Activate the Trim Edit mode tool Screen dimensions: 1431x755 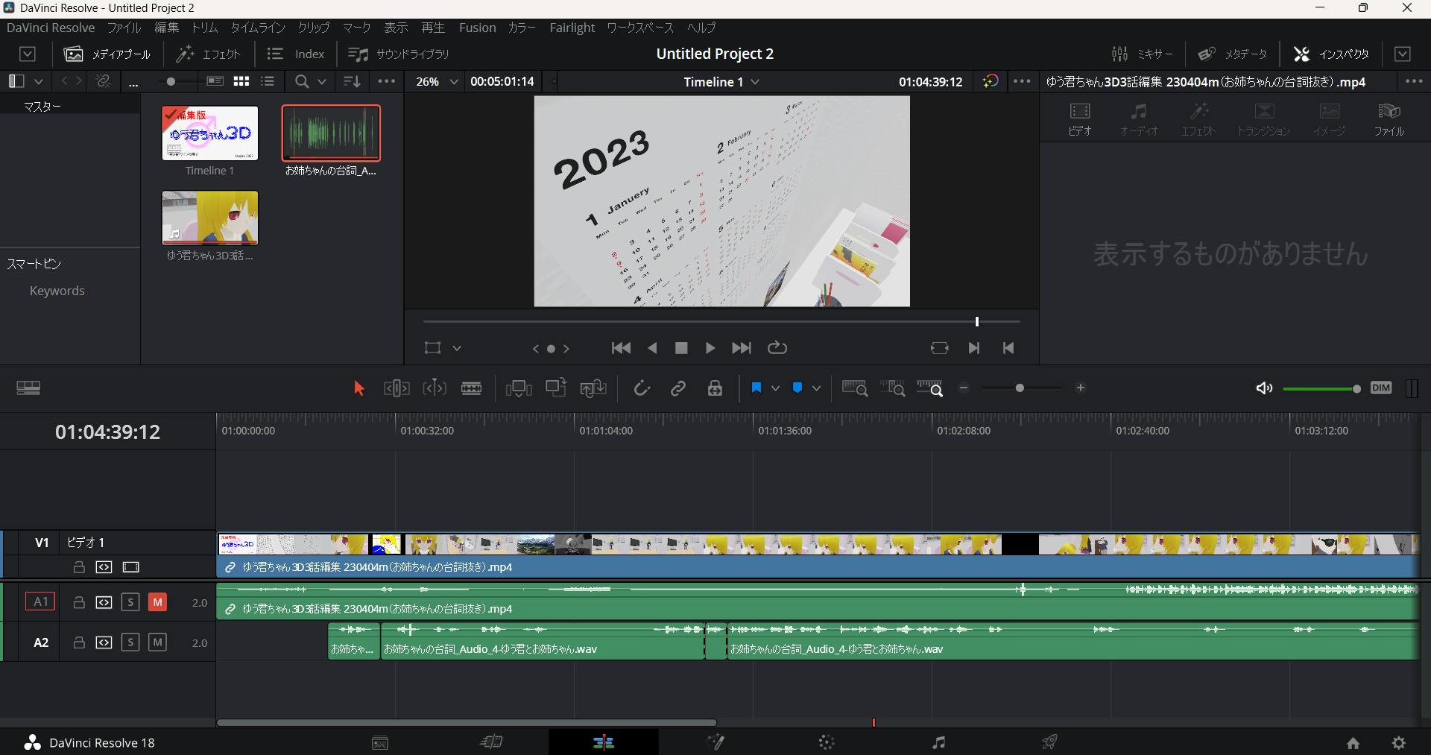(397, 388)
